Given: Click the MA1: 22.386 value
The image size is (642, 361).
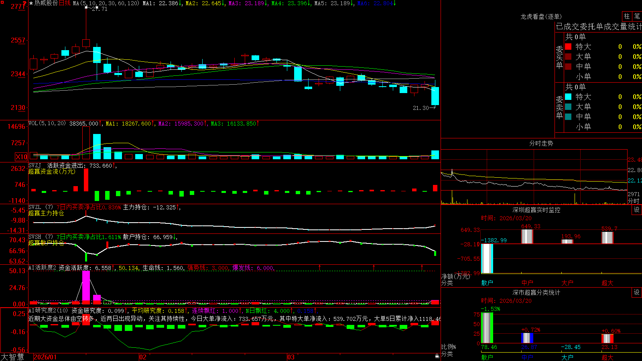Looking at the screenshot, I should point(160,3).
